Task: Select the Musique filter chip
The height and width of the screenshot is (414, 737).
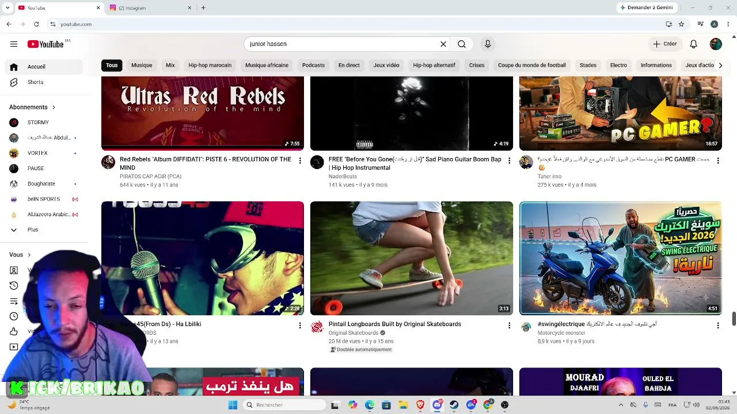Action: [142, 66]
